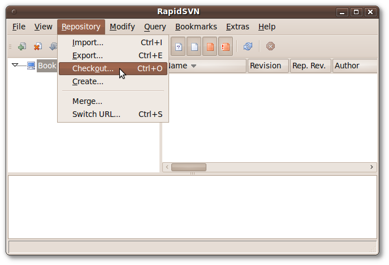Choose Import... from Repository menu
This screenshot has height=265, width=389.
pos(113,42)
